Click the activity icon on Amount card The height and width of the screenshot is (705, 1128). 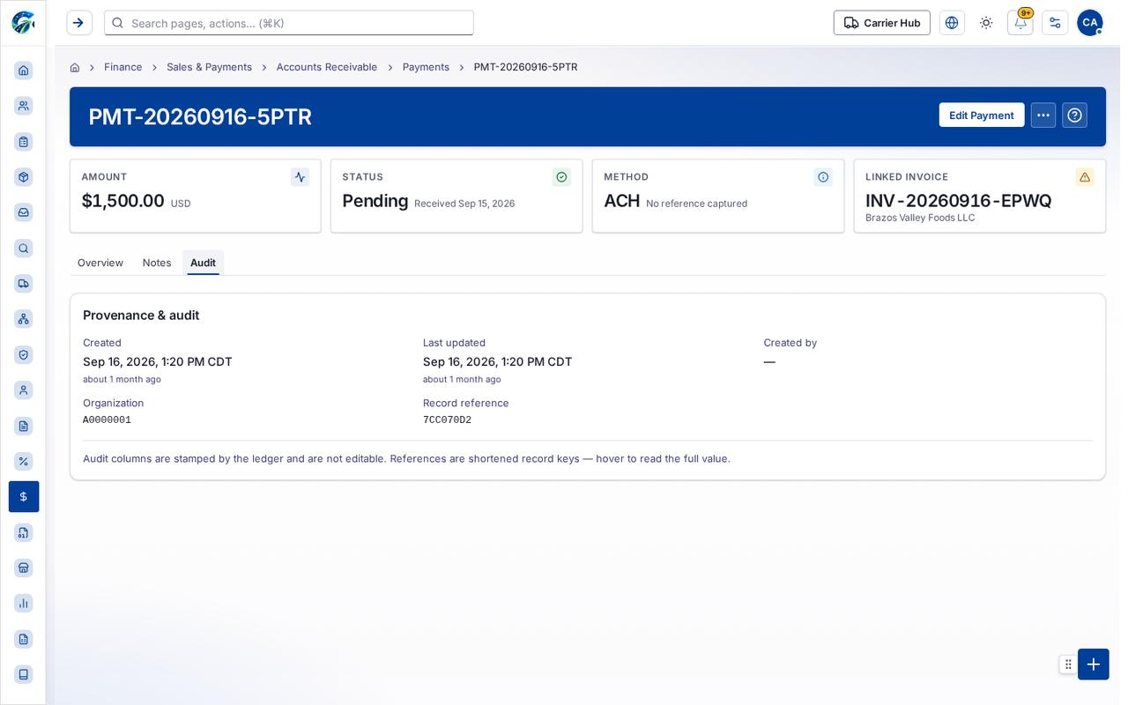tap(301, 177)
